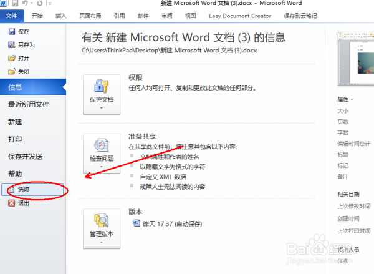Viewport: 374px width, 274px height.
Task: Click the 以隐藏文字为格式的字符 item
Action: [x=173, y=167]
